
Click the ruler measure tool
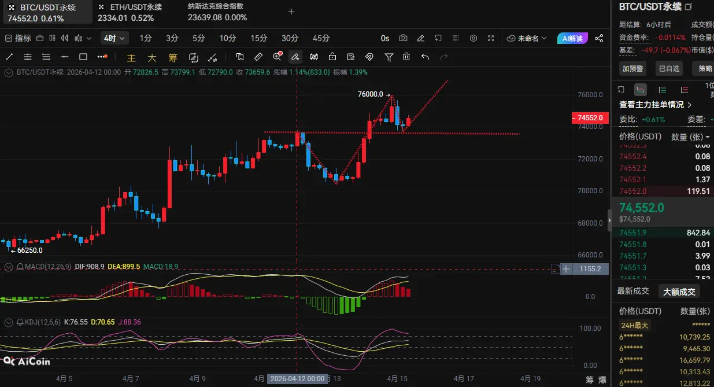coord(258,57)
